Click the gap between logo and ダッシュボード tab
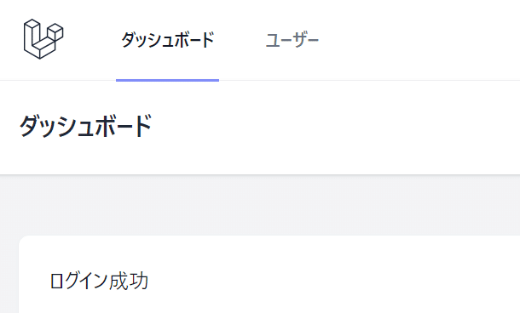Image resolution: width=520 pixels, height=313 pixels. (x=90, y=40)
